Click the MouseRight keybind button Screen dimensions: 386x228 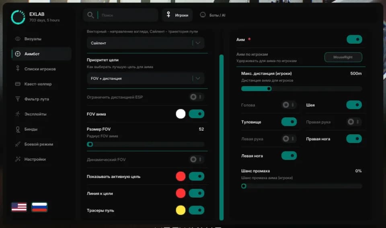pos(343,57)
